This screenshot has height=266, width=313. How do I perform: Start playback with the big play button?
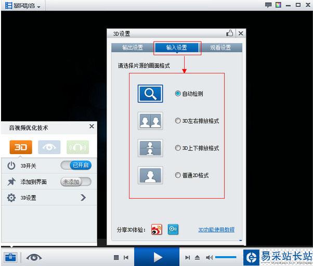(157, 257)
